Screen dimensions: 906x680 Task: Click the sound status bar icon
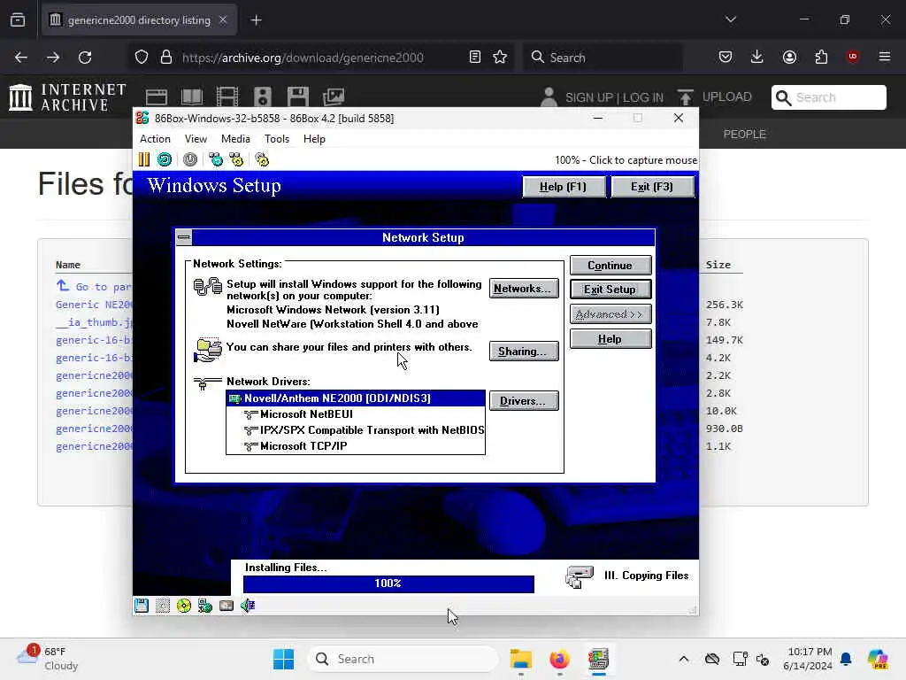tap(248, 606)
